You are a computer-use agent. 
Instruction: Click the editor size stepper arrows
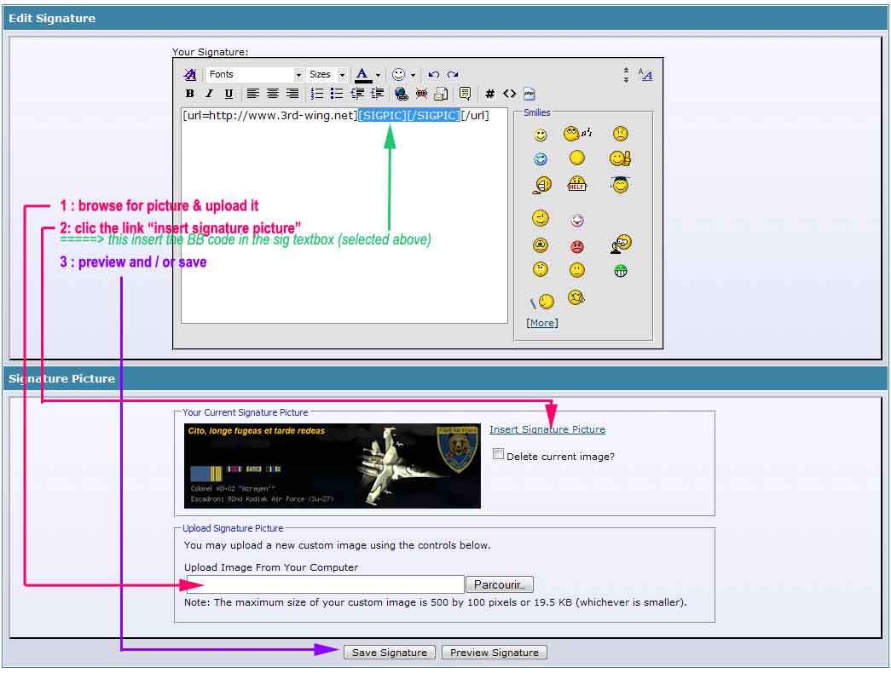pyautogui.click(x=626, y=74)
